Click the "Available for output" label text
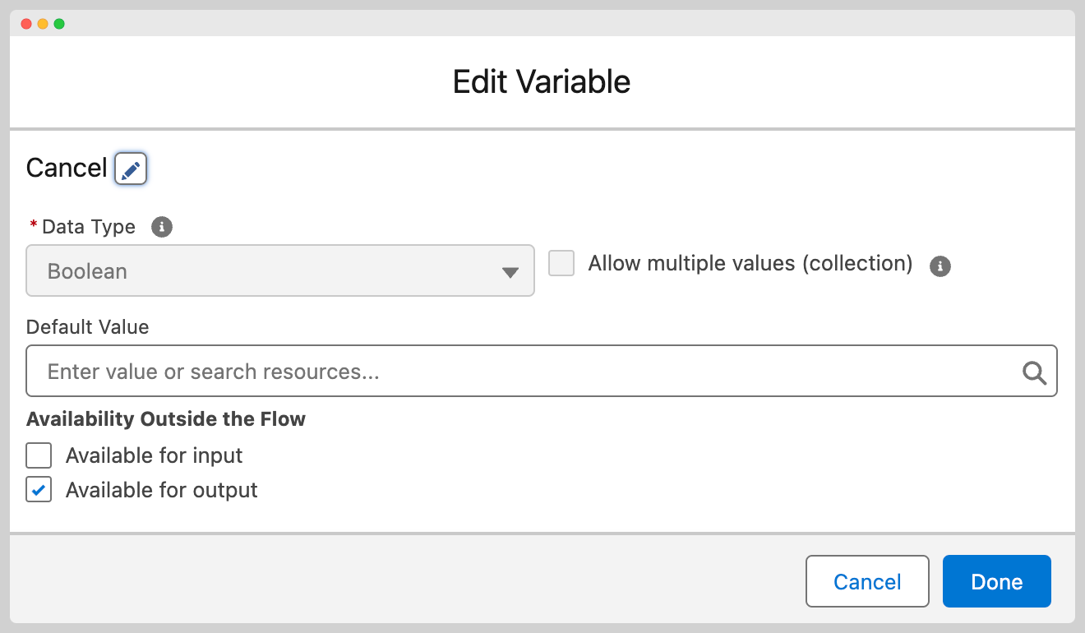 point(161,490)
